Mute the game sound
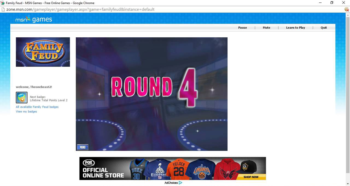Image resolution: width=350 pixels, height=186 pixels. (x=266, y=28)
